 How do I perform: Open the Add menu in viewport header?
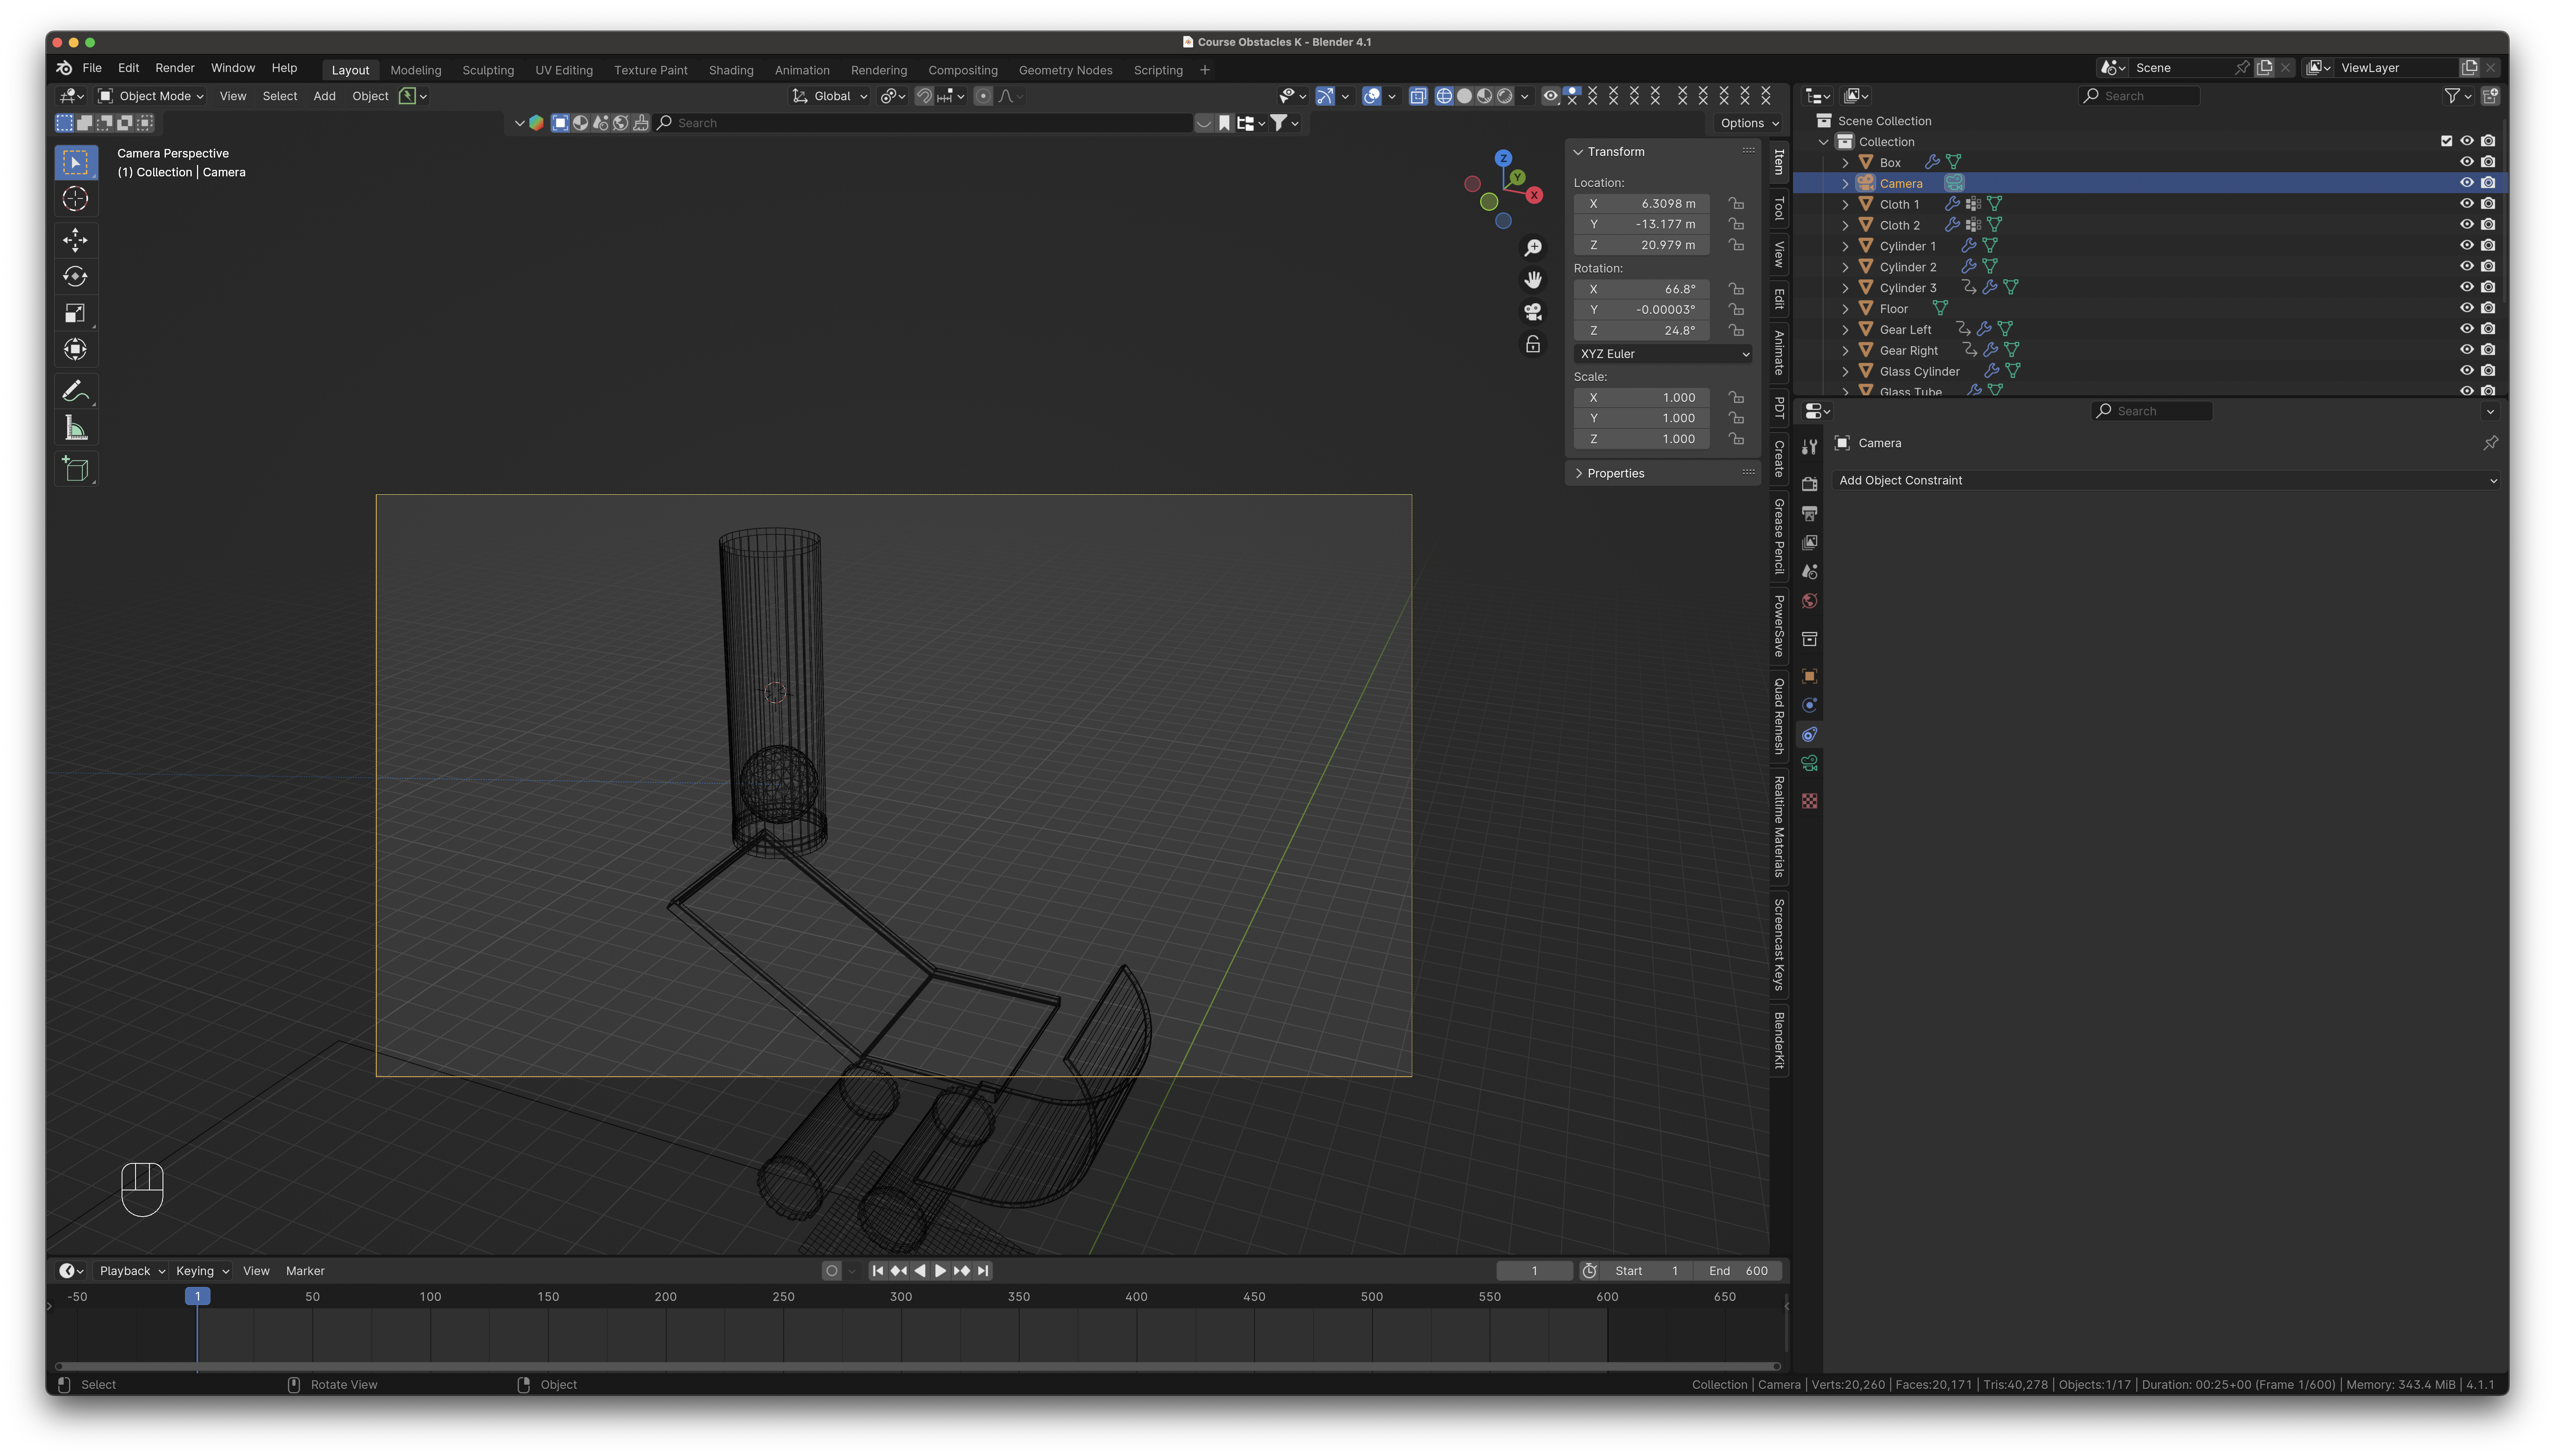coord(324,96)
